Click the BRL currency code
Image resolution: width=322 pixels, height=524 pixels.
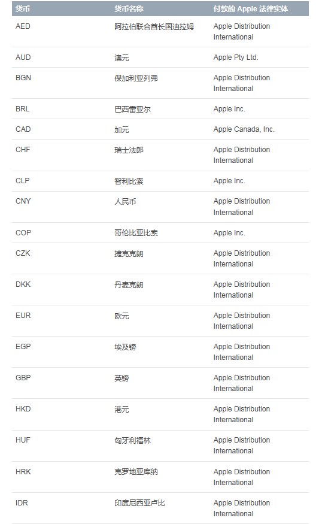(22, 109)
